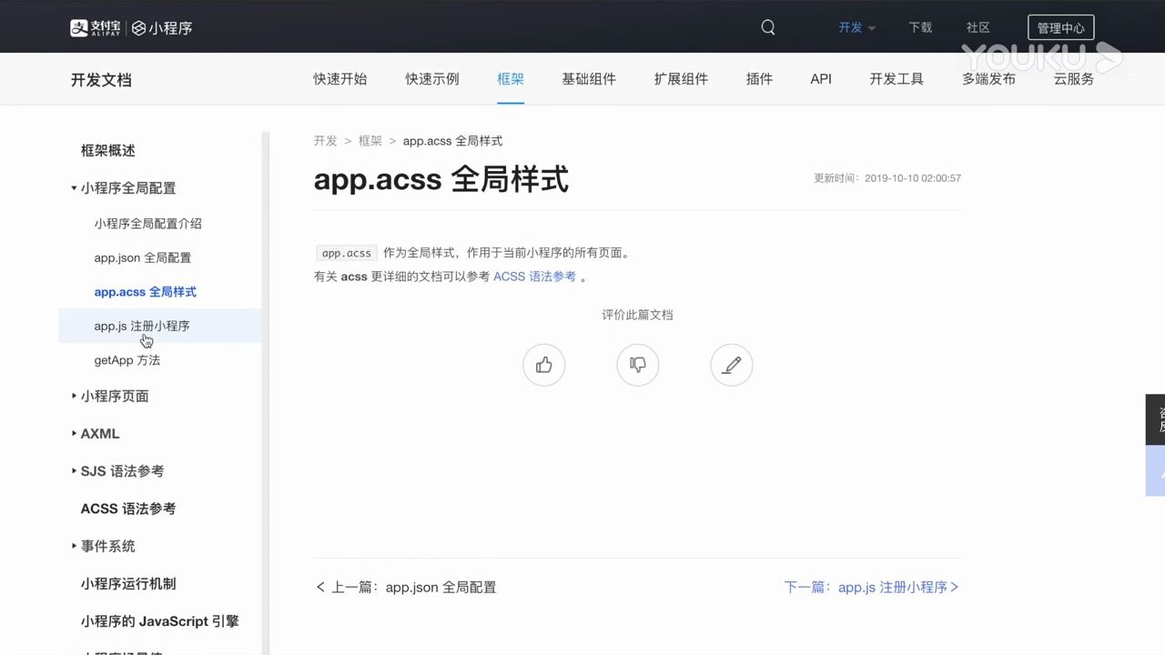This screenshot has height=655, width=1165.
Task: Open the 开发 dropdown in the top bar
Action: 856,27
